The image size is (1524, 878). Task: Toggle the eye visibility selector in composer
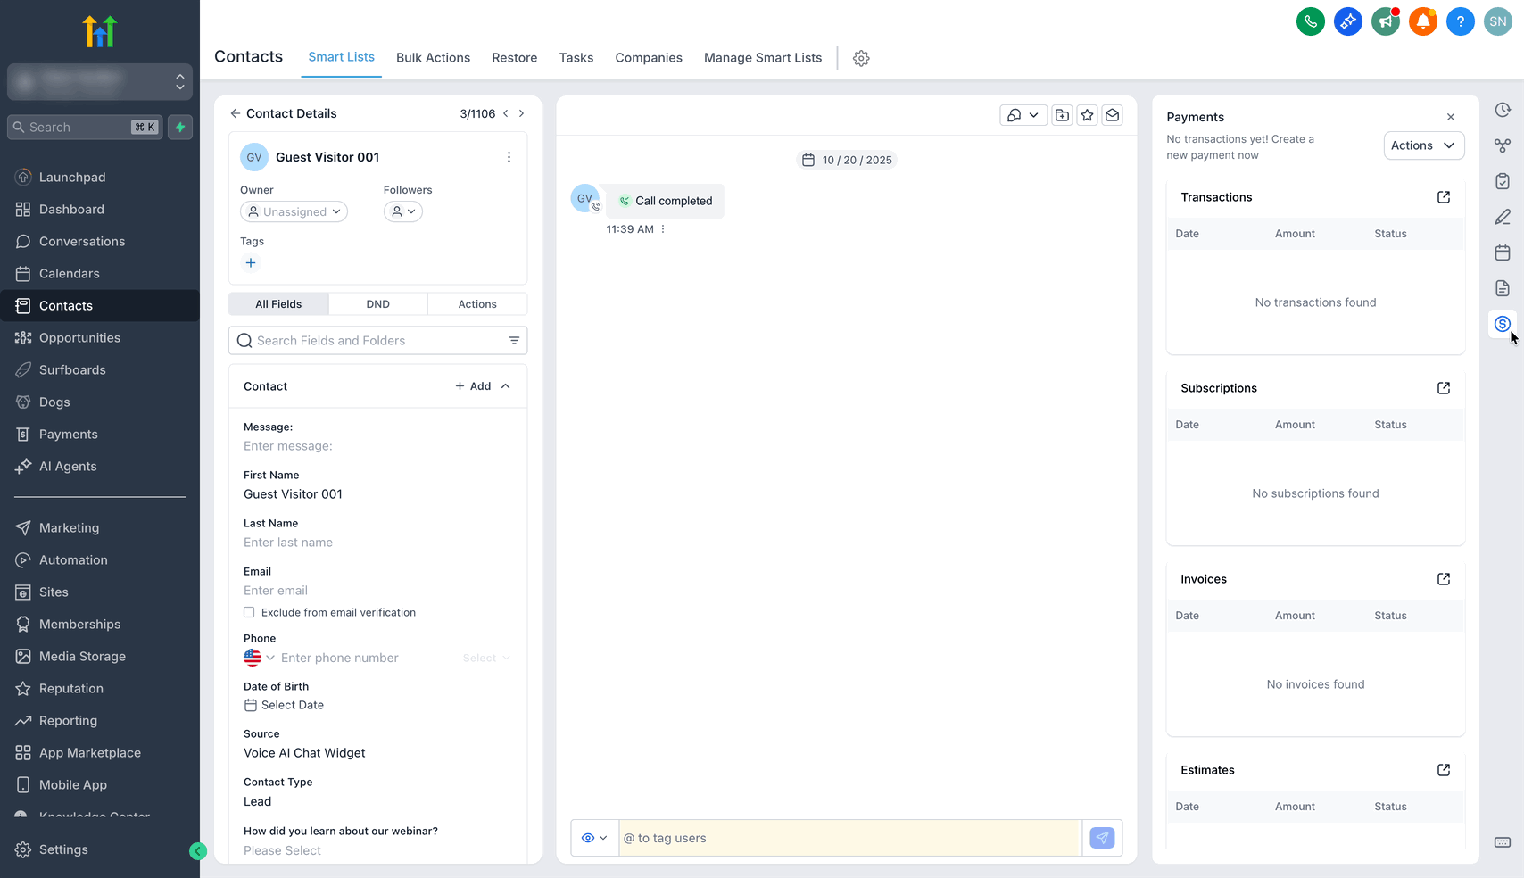594,838
